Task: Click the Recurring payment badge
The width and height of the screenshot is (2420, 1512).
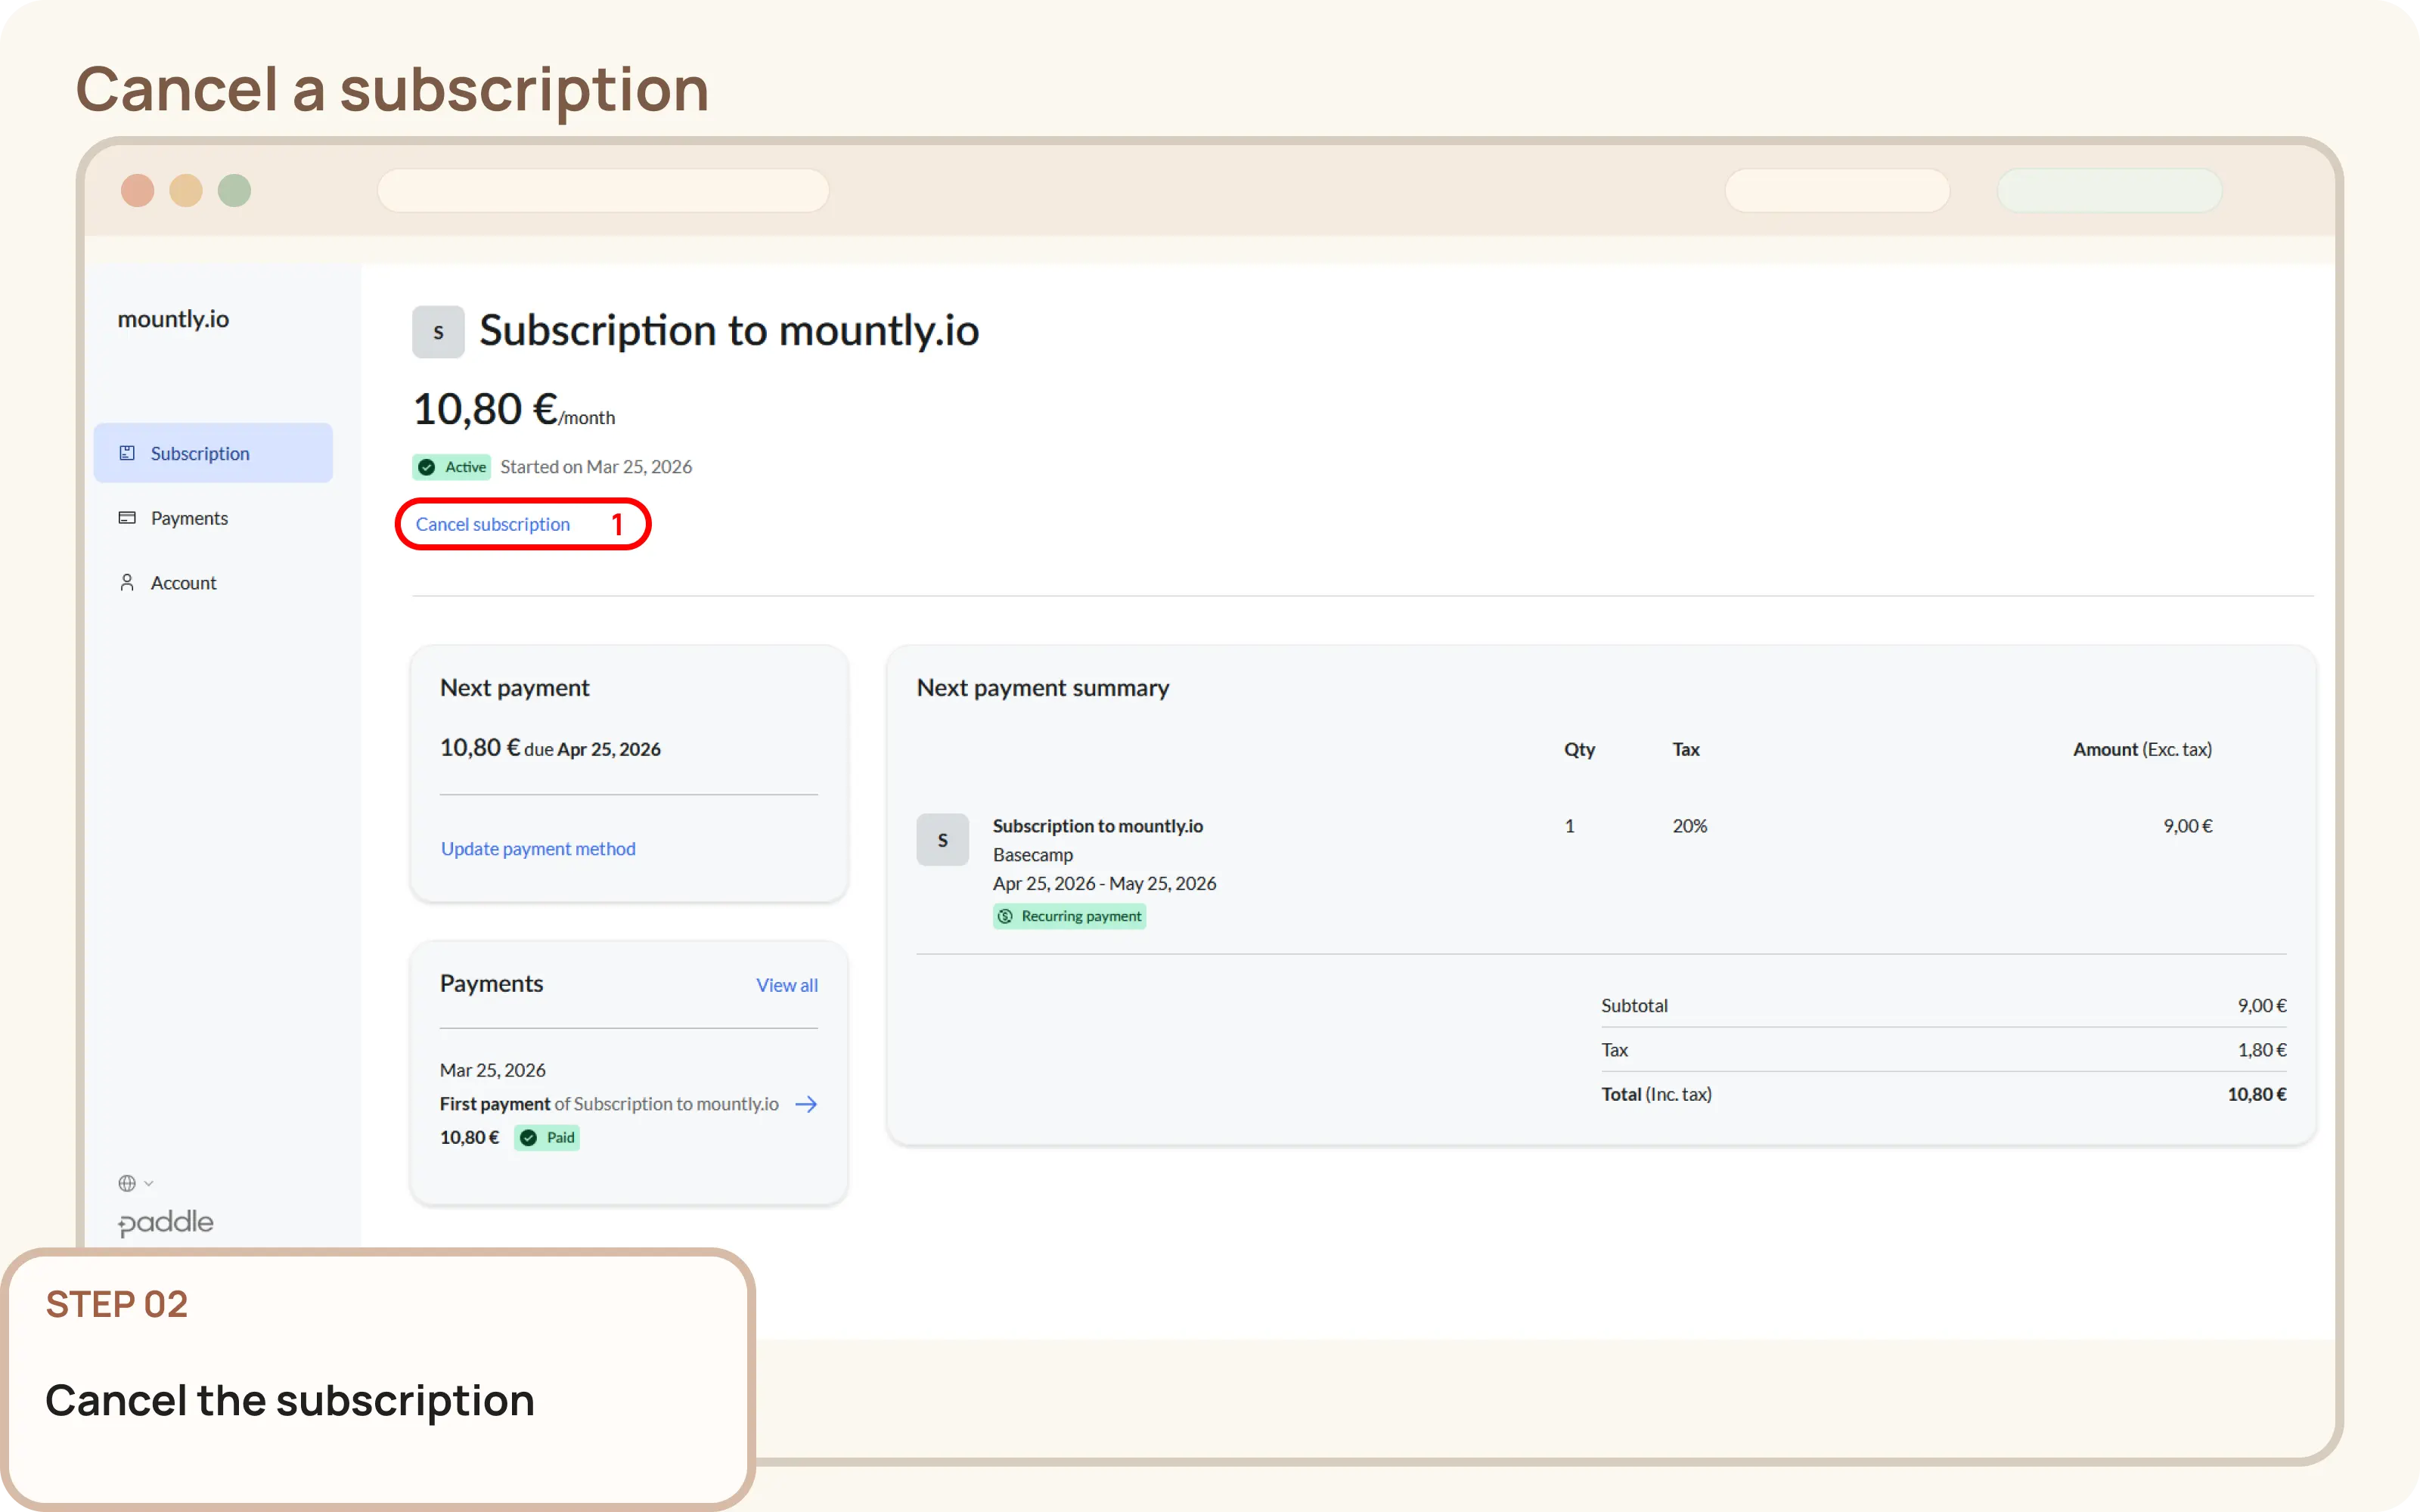Action: [x=1069, y=916]
